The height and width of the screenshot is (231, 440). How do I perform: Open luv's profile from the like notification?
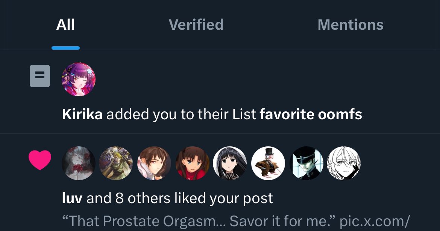[72, 198]
